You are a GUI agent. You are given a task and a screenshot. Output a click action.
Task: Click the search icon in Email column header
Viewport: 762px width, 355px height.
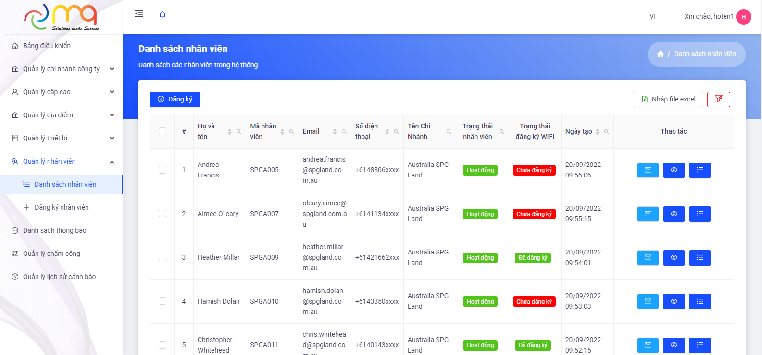pyautogui.click(x=344, y=132)
